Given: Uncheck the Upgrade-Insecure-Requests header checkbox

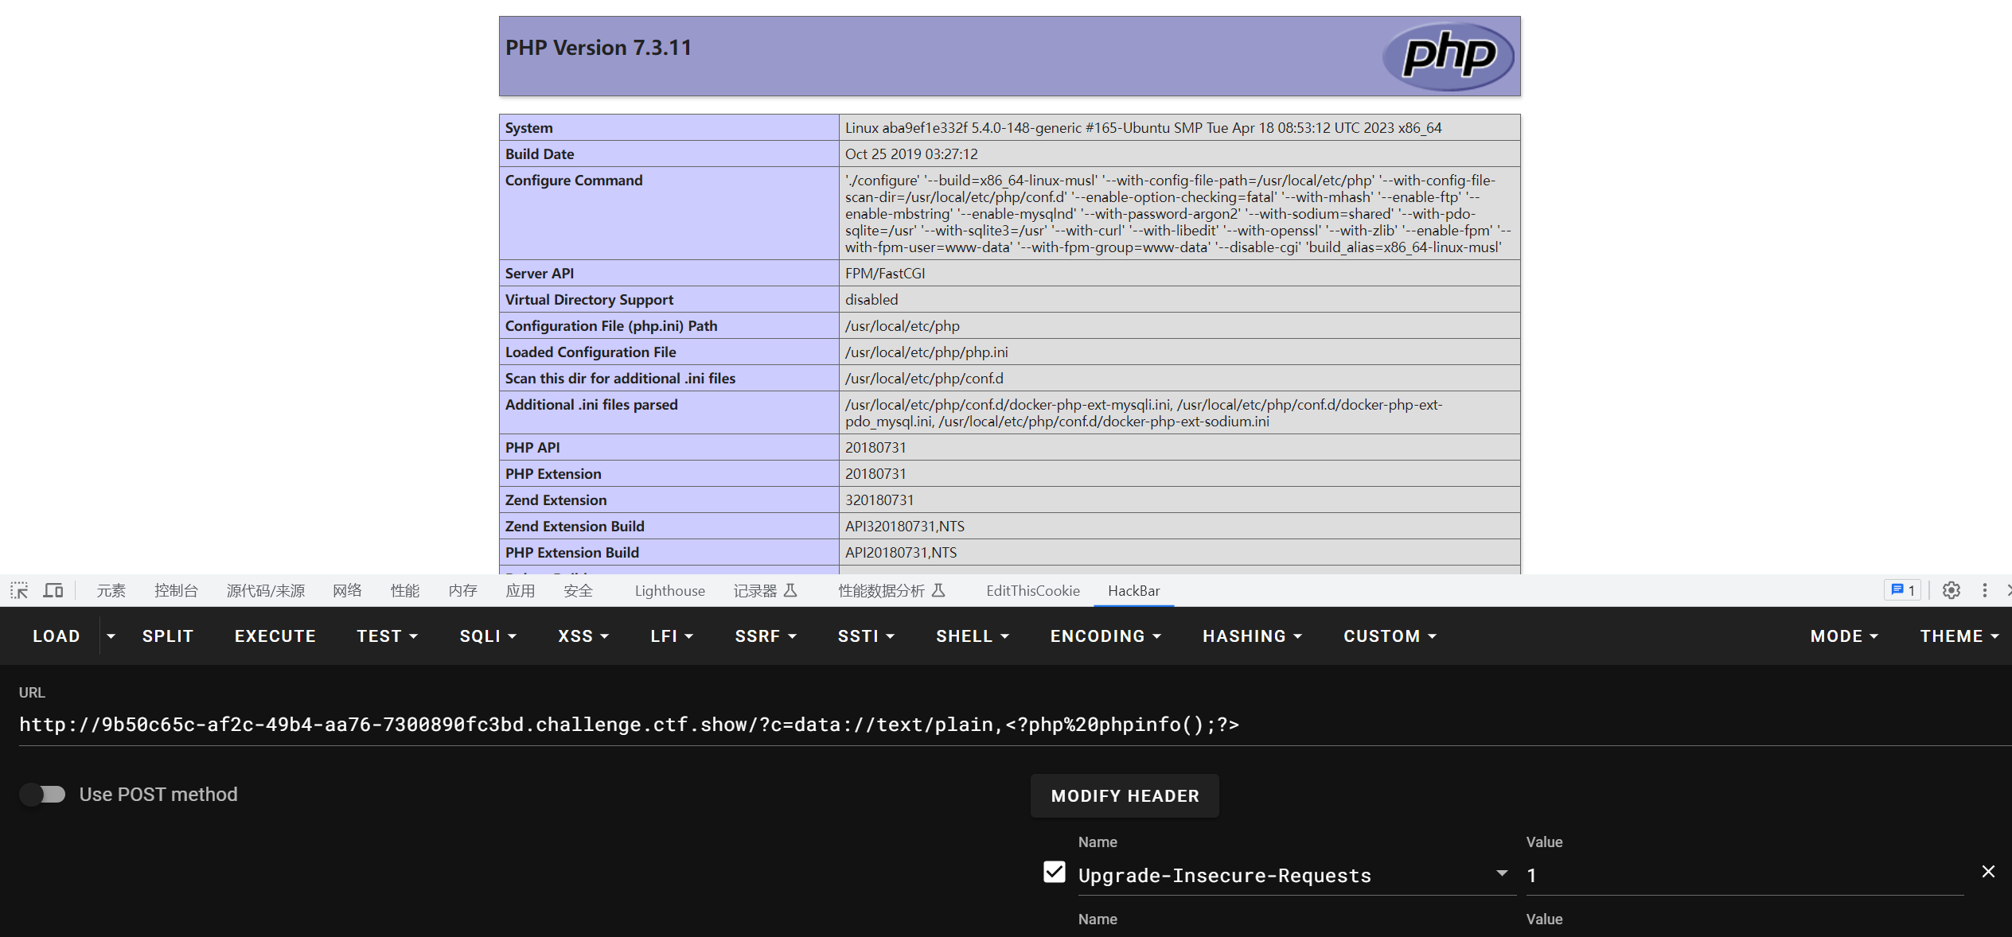Looking at the screenshot, I should [1054, 873].
